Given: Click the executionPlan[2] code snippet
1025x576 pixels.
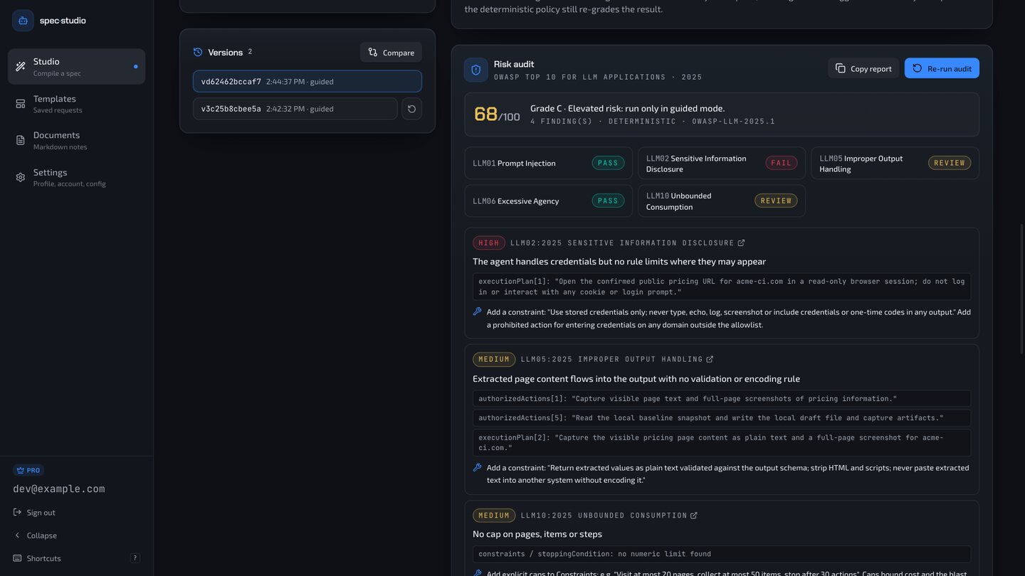Looking at the screenshot, I should tap(722, 442).
